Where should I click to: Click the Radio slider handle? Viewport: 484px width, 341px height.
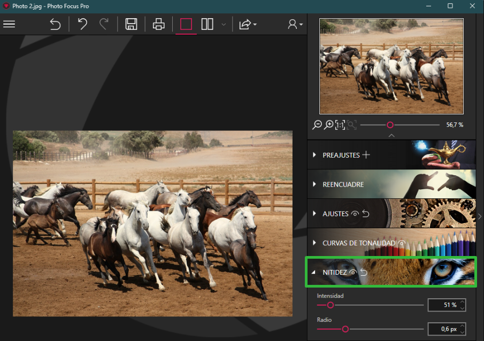(x=345, y=329)
